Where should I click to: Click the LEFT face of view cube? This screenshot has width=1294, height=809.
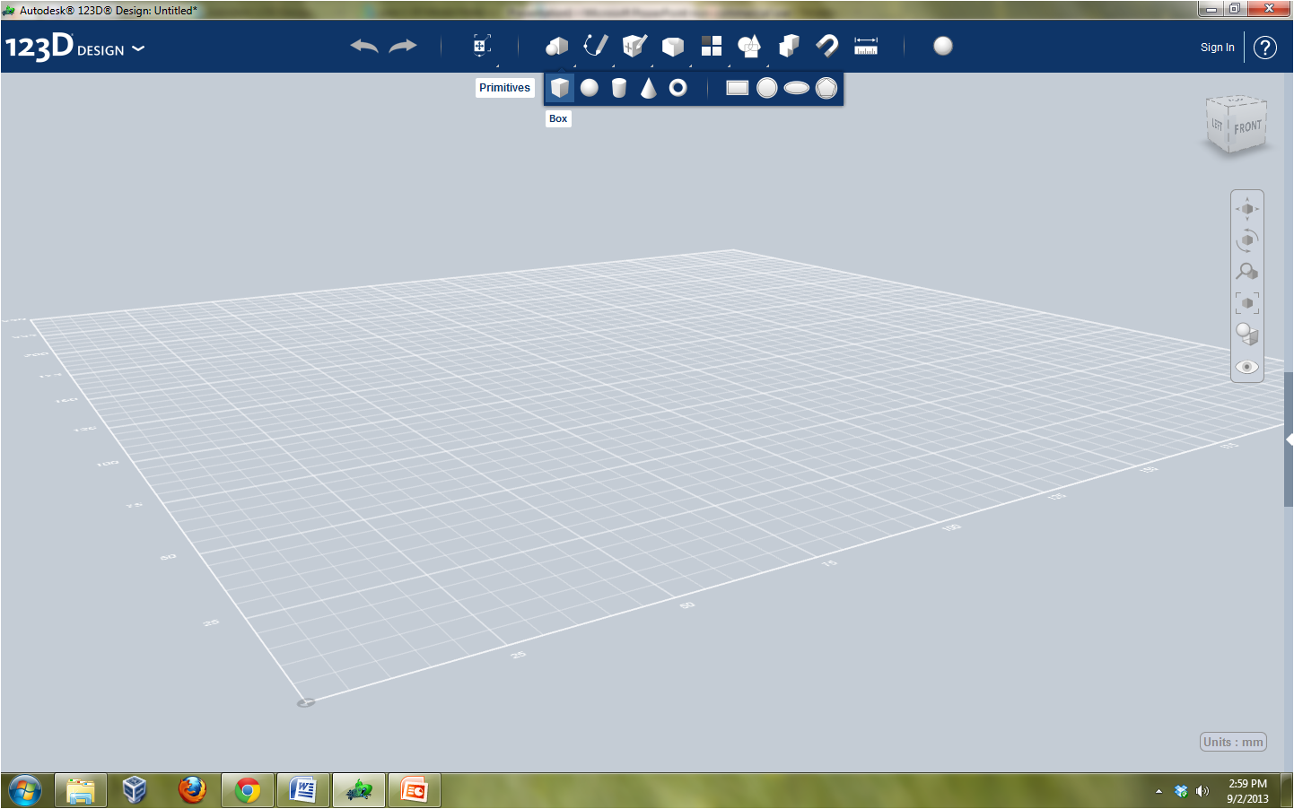1217,125
